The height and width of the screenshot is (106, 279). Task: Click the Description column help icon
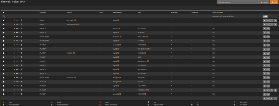[x=222, y=13]
